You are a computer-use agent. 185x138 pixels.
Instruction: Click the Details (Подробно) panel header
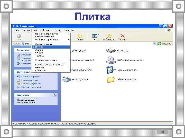click(x=36, y=95)
